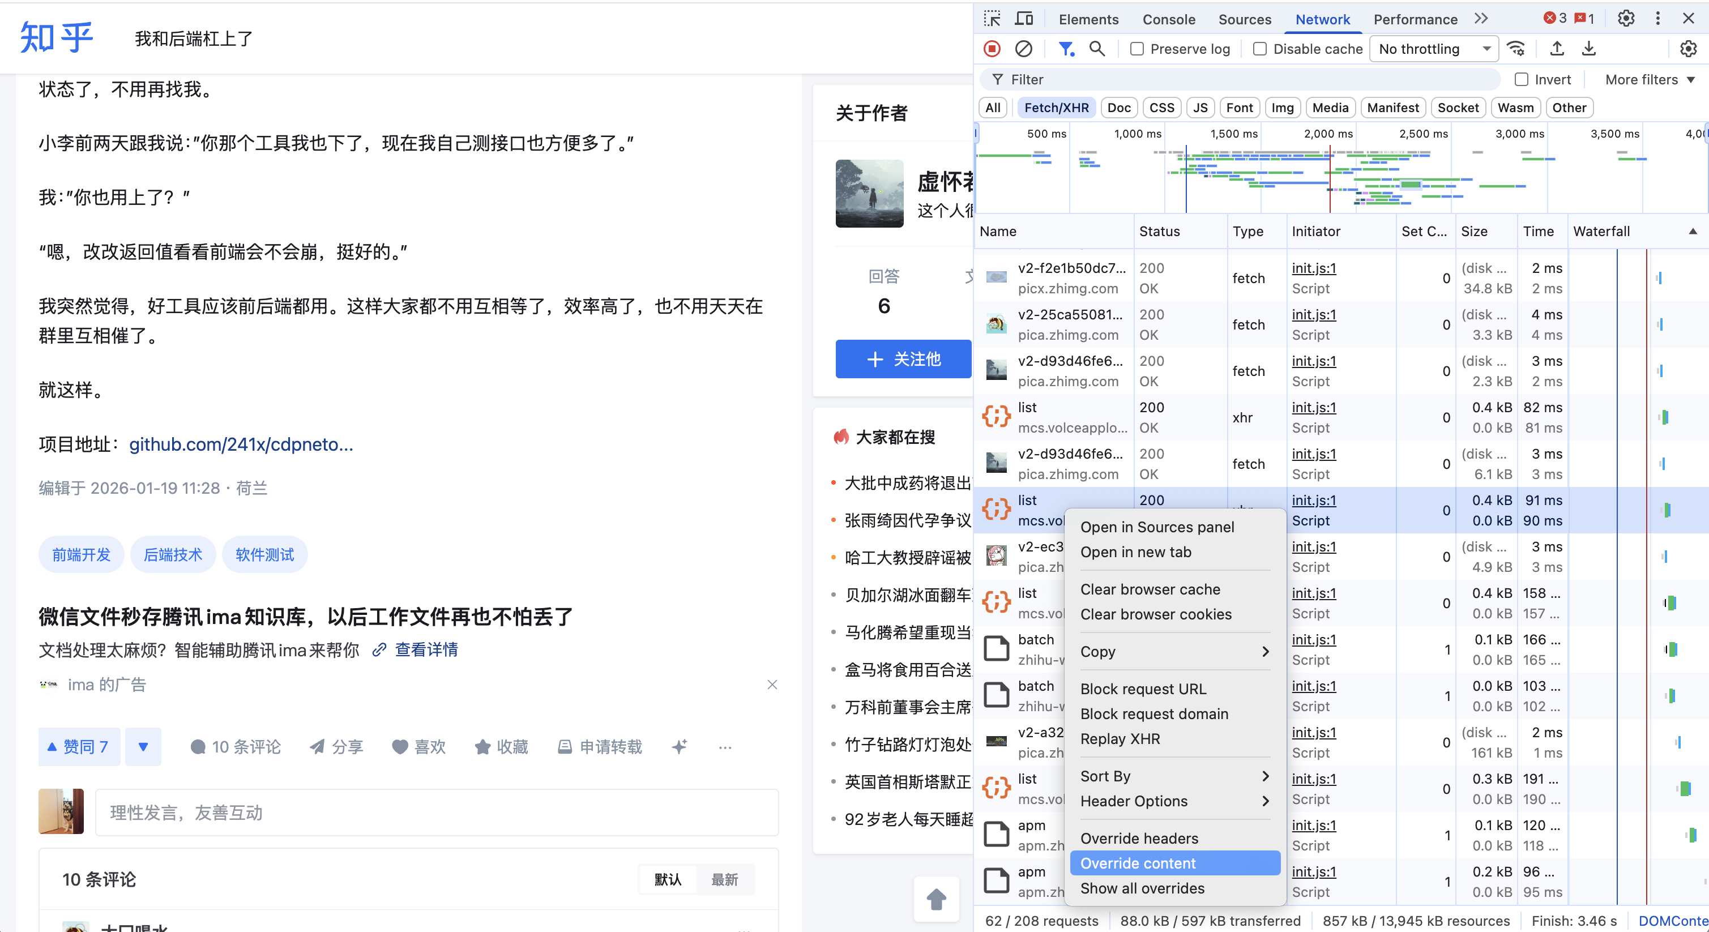Switch comments sort to 最新

point(724,879)
